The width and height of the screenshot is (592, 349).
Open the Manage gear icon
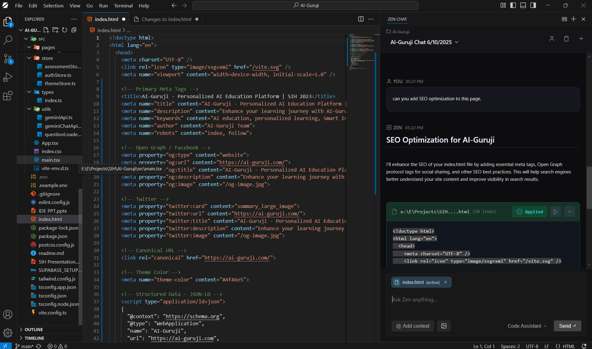pyautogui.click(x=8, y=333)
